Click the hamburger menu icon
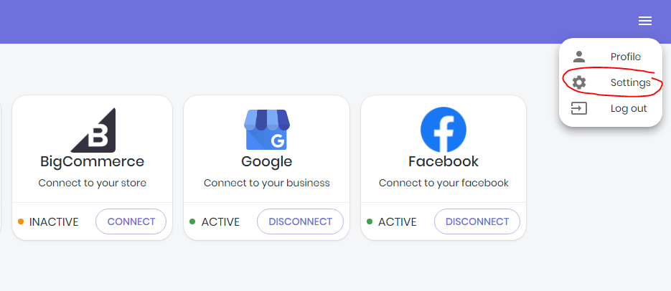The width and height of the screenshot is (671, 291). 645,21
